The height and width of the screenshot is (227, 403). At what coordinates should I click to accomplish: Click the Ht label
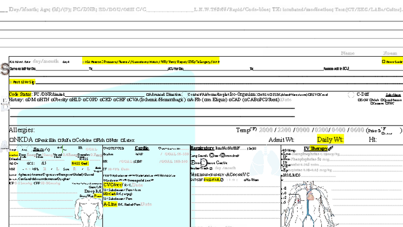pyautogui.click(x=373, y=140)
